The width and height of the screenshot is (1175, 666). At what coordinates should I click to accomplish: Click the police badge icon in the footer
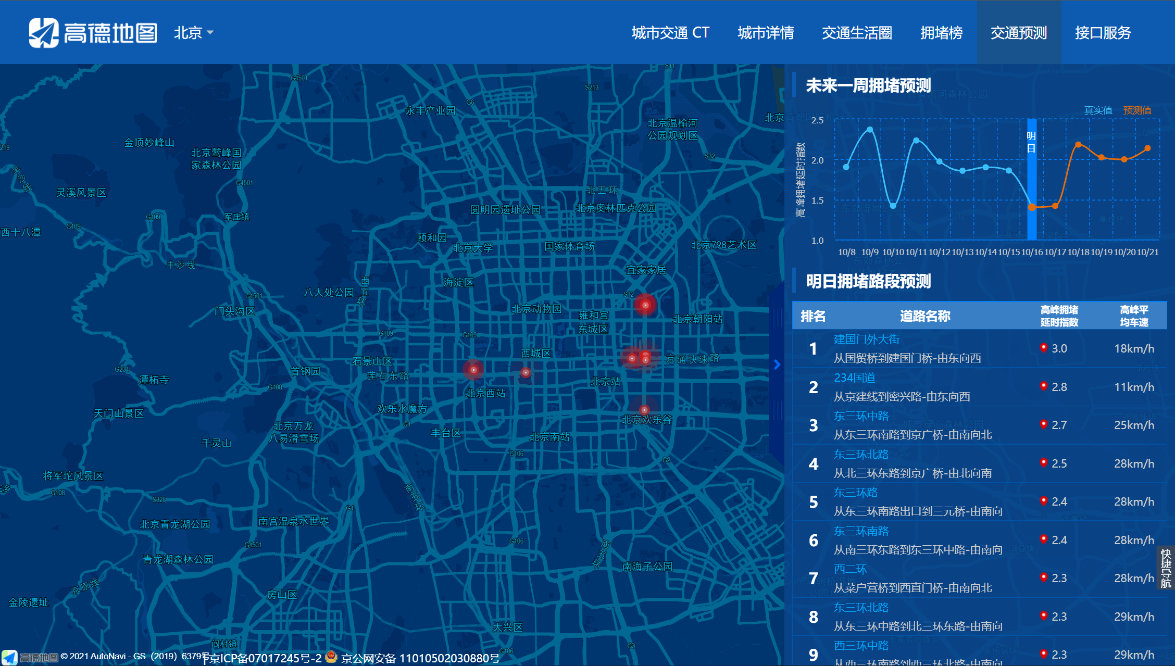(x=331, y=658)
